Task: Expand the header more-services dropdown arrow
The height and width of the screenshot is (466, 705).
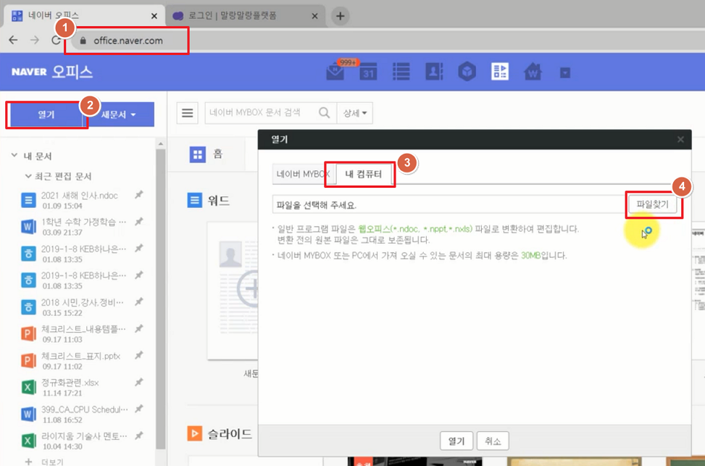Action: [565, 72]
